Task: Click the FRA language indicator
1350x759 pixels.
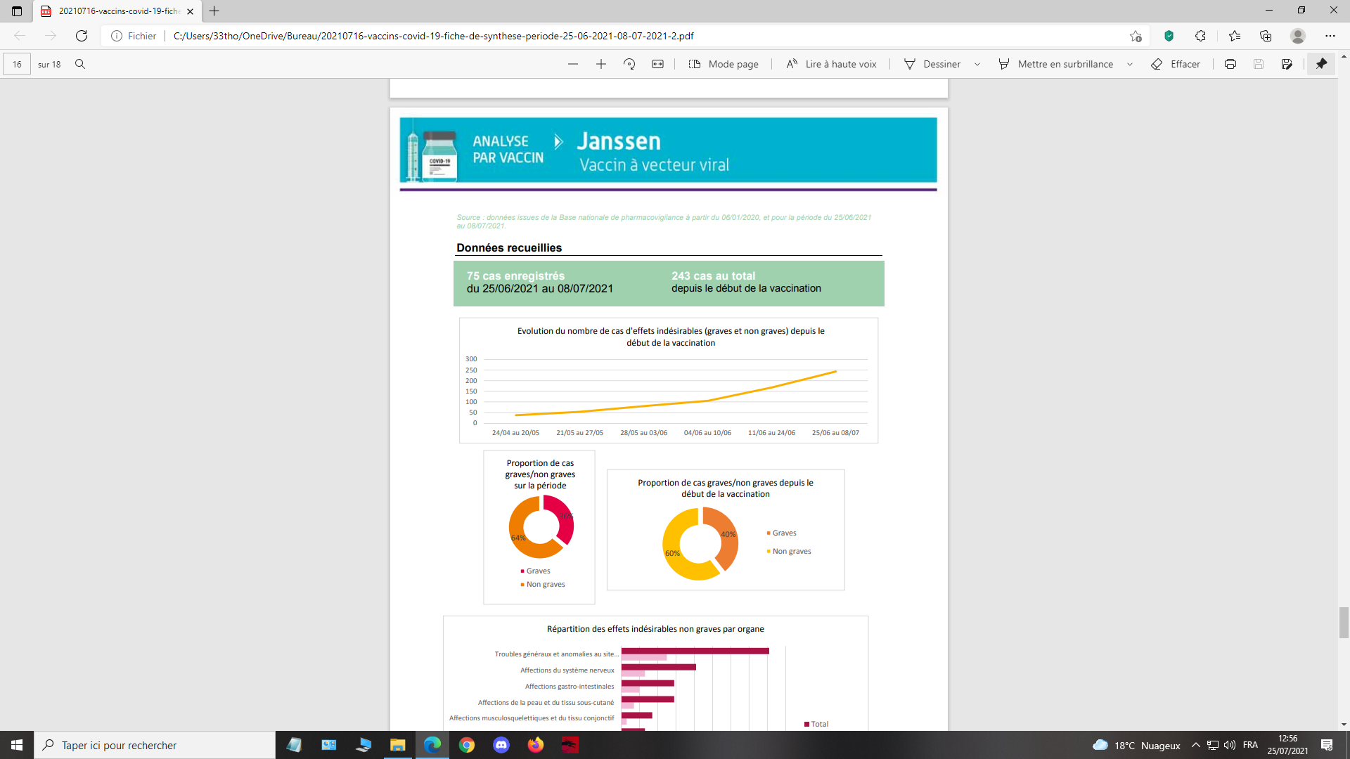Action: pyautogui.click(x=1250, y=745)
